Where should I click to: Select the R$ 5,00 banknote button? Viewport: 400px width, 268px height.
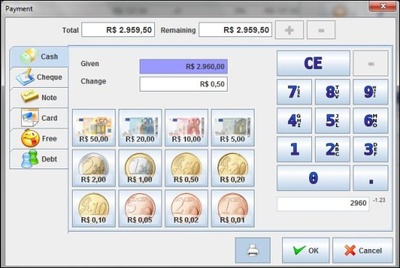coord(233,128)
